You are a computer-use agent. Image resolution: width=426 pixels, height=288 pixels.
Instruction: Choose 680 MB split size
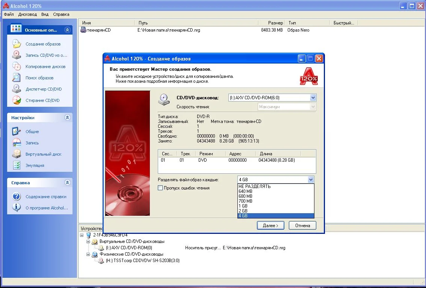(276, 196)
